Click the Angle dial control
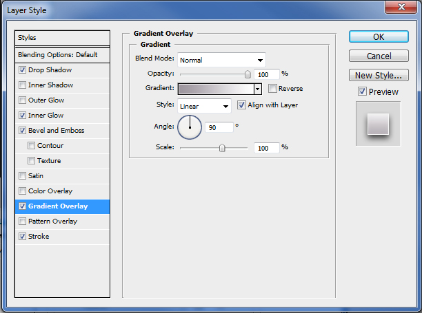 tap(190, 127)
